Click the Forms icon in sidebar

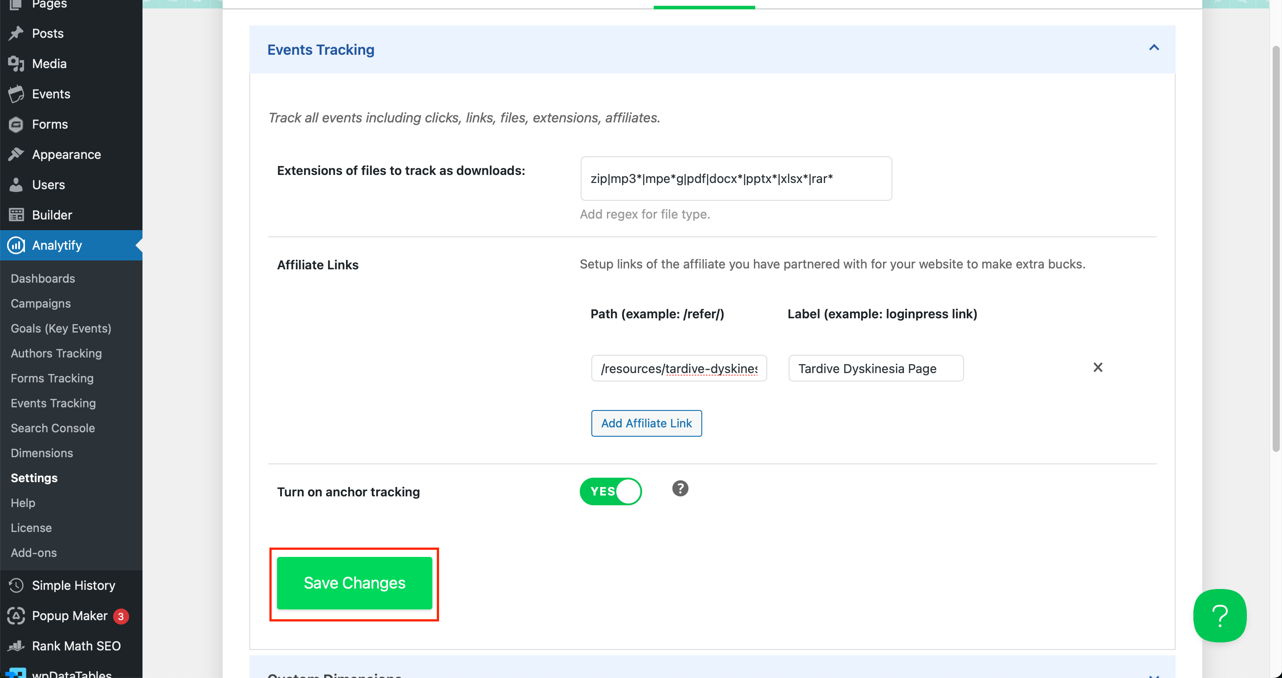coord(16,124)
